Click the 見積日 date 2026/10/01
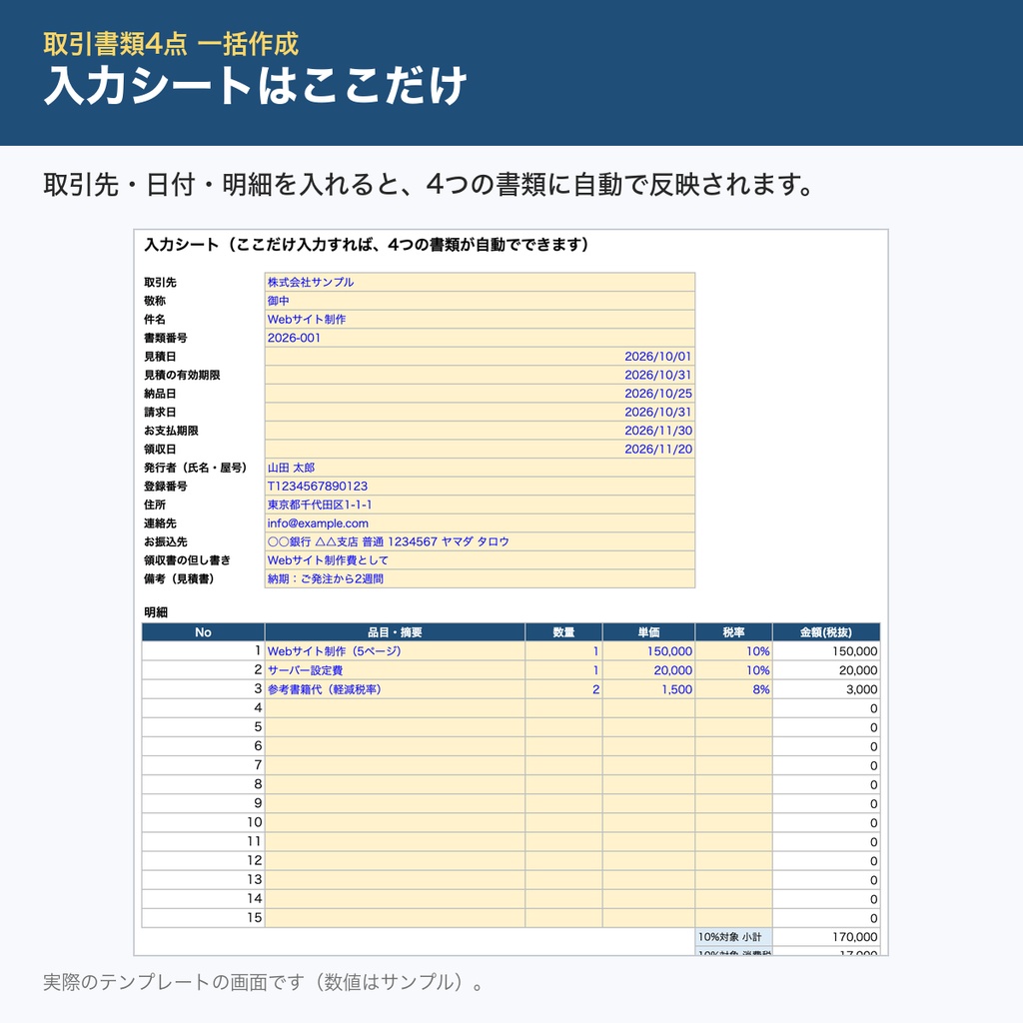The width and height of the screenshot is (1023, 1023). click(480, 357)
